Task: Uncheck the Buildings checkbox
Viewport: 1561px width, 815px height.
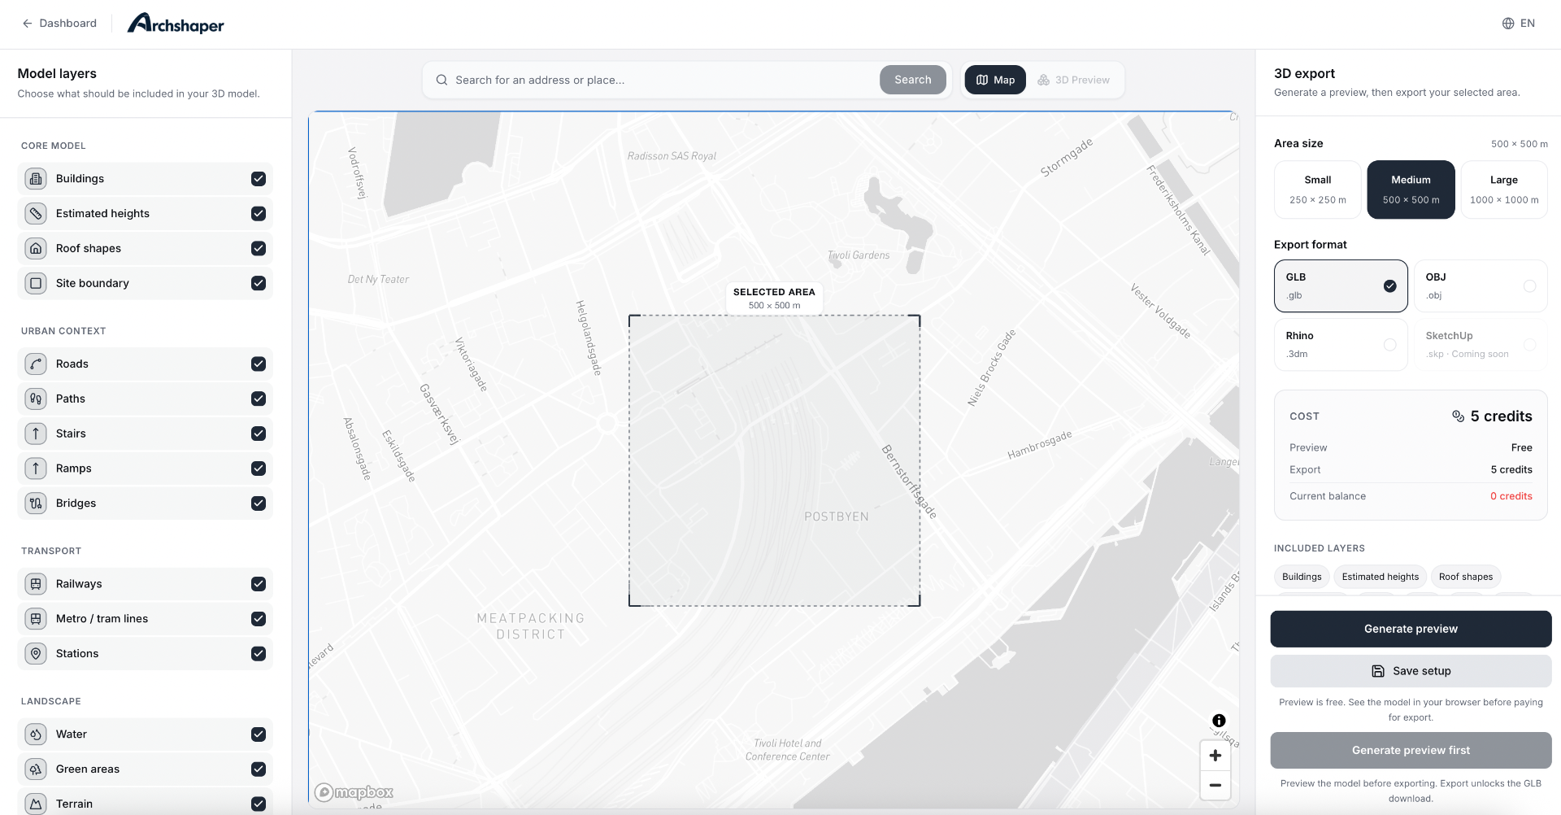Action: pyautogui.click(x=259, y=179)
